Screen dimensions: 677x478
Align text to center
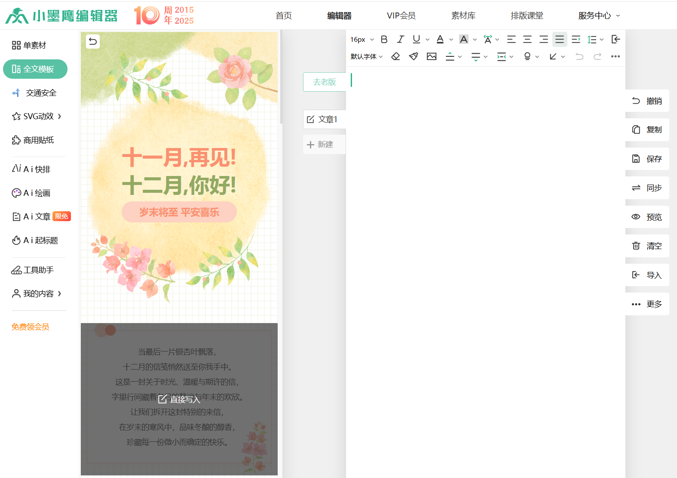click(527, 40)
